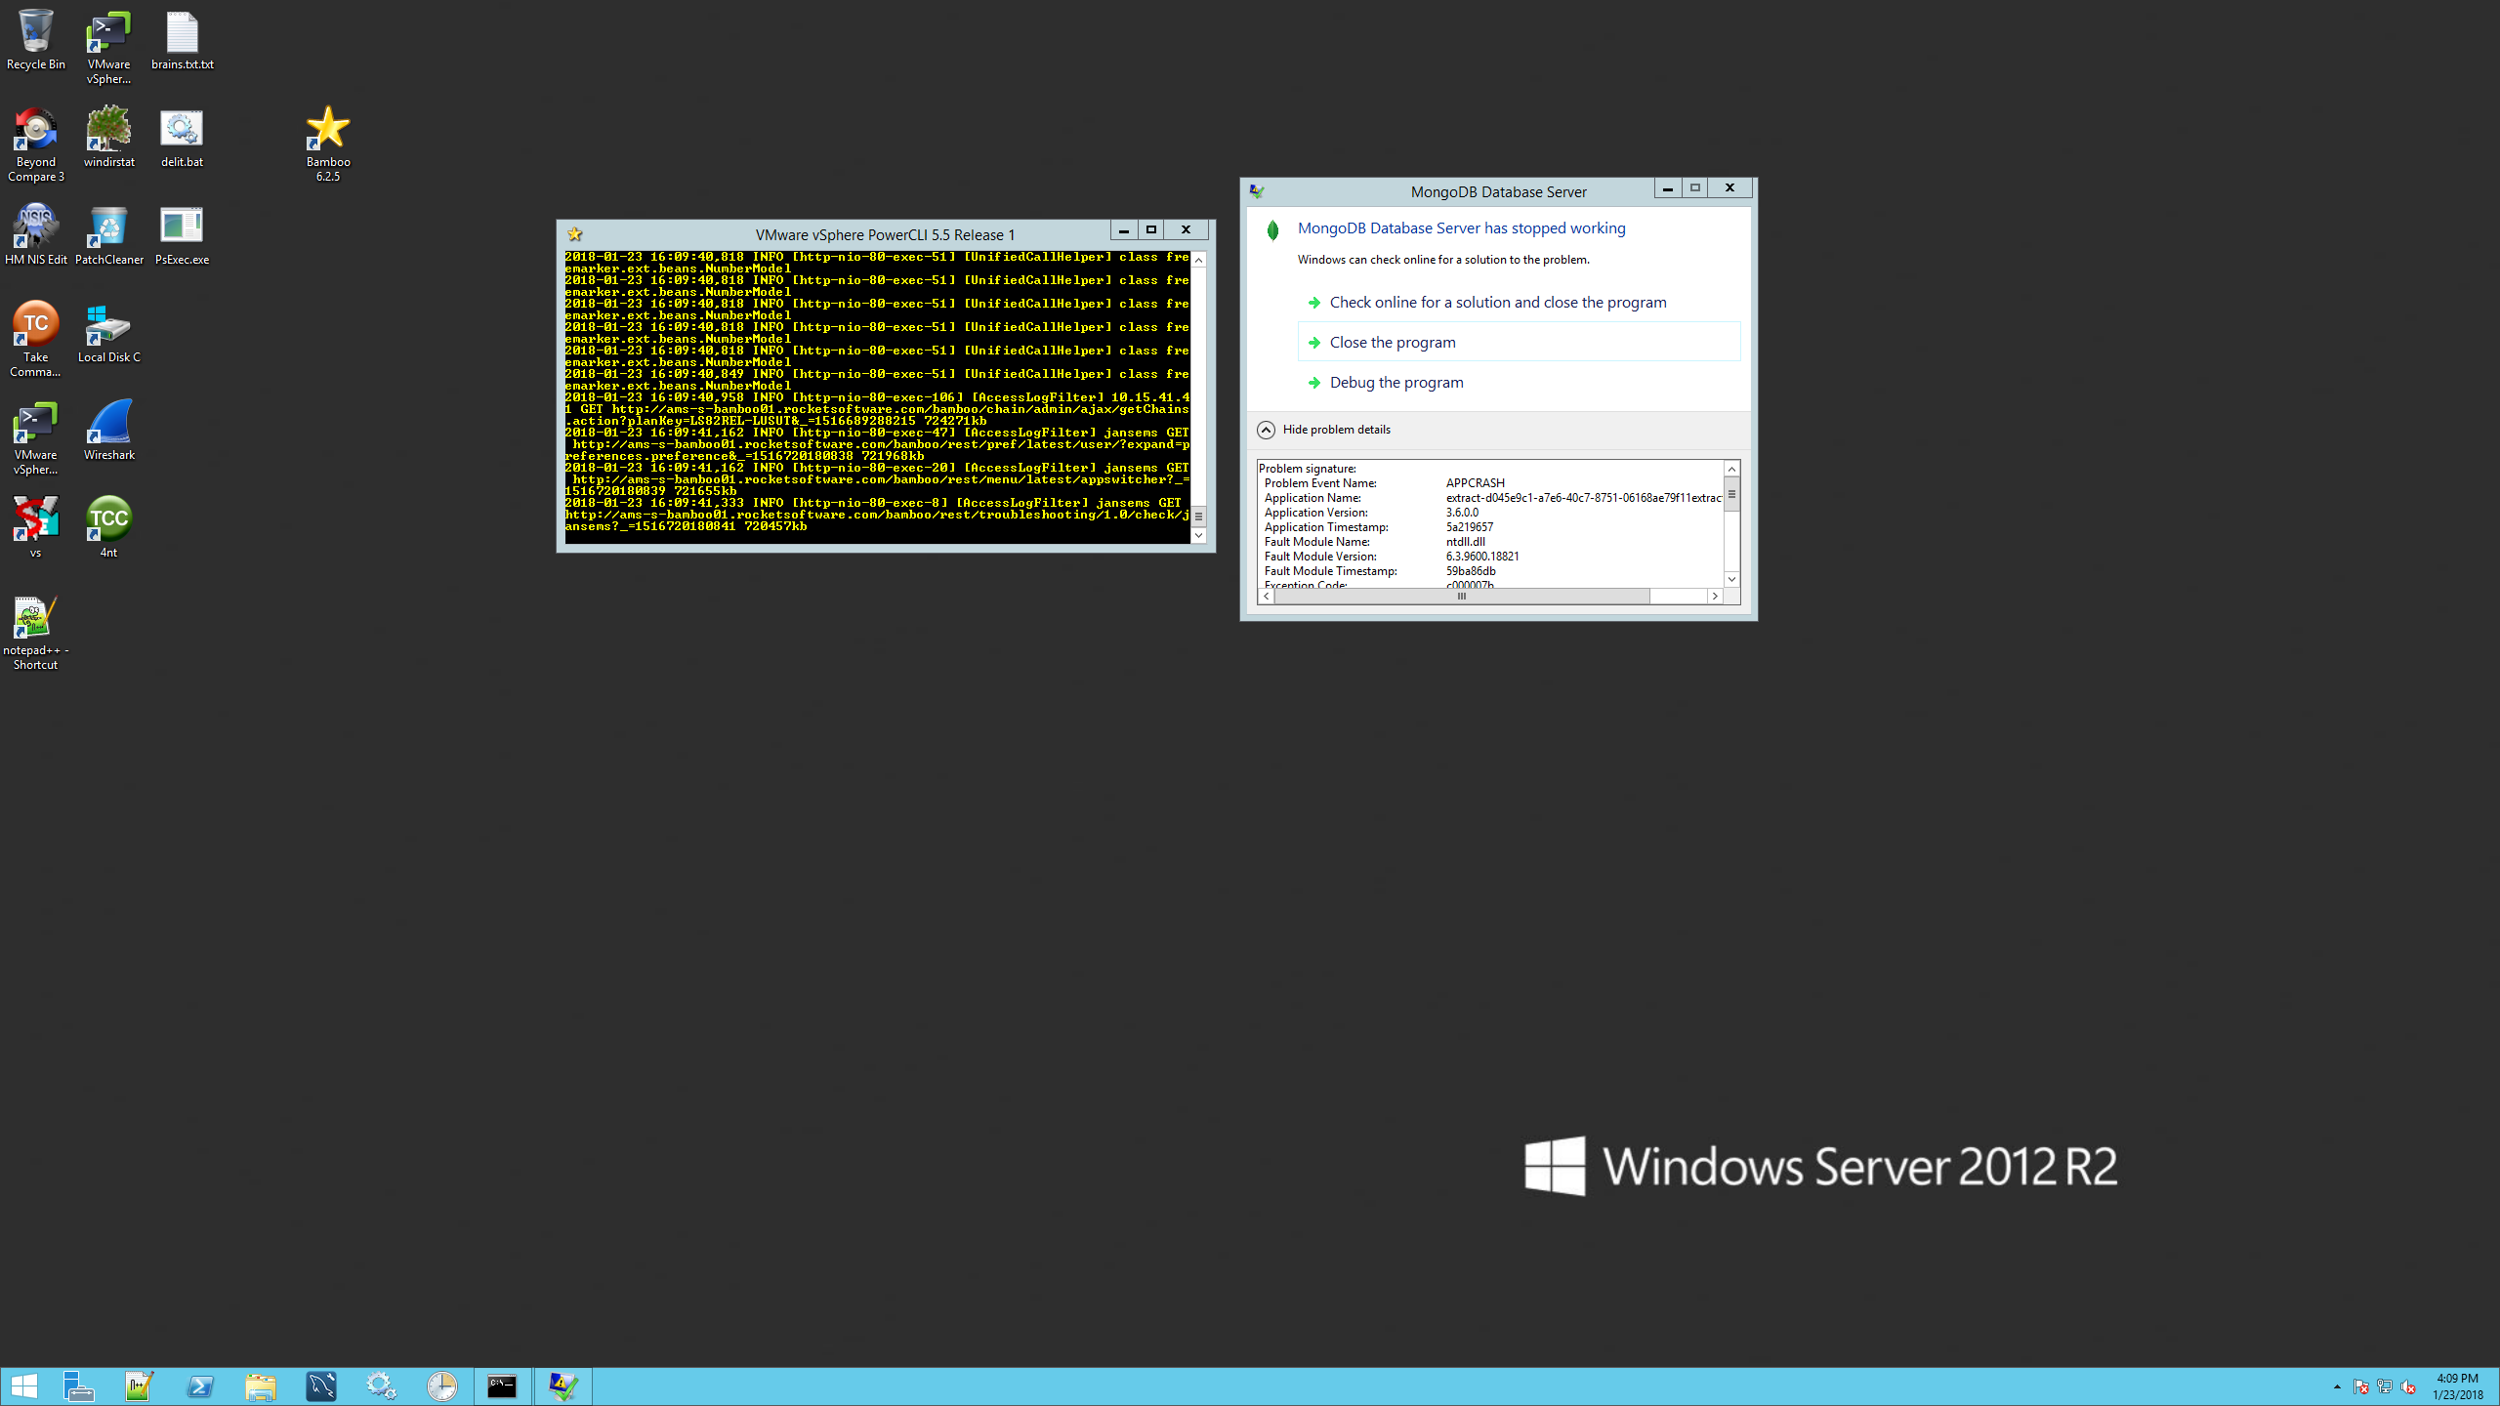2500x1406 pixels.
Task: Minimize the PowerCLI console window
Action: (x=1124, y=230)
